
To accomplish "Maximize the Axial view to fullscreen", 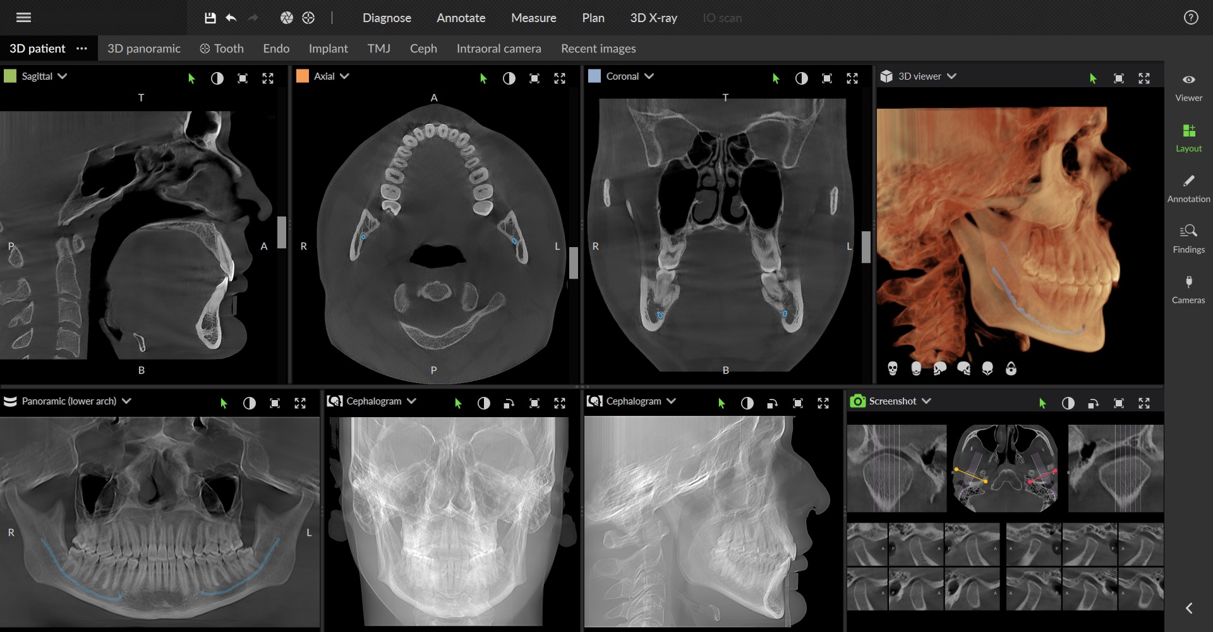I will coord(560,78).
